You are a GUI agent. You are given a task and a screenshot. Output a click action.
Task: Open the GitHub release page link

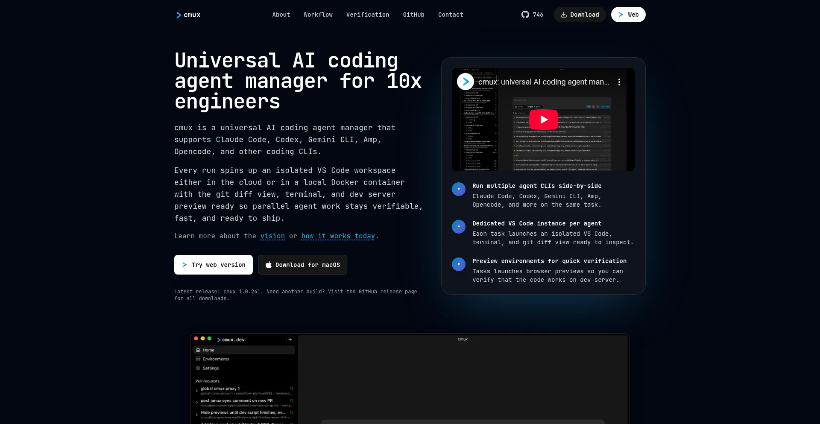(388, 292)
